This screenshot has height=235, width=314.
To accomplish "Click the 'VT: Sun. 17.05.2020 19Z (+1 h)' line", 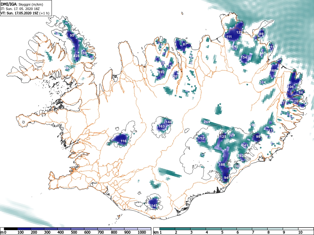I will click(x=25, y=13).
